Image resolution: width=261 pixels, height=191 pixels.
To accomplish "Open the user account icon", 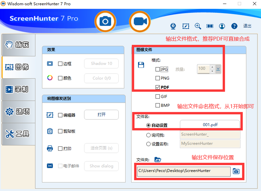I will point(222,26).
